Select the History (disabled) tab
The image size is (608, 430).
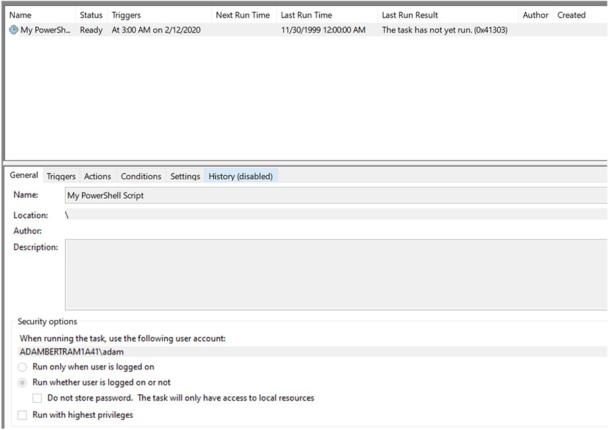pyautogui.click(x=240, y=176)
